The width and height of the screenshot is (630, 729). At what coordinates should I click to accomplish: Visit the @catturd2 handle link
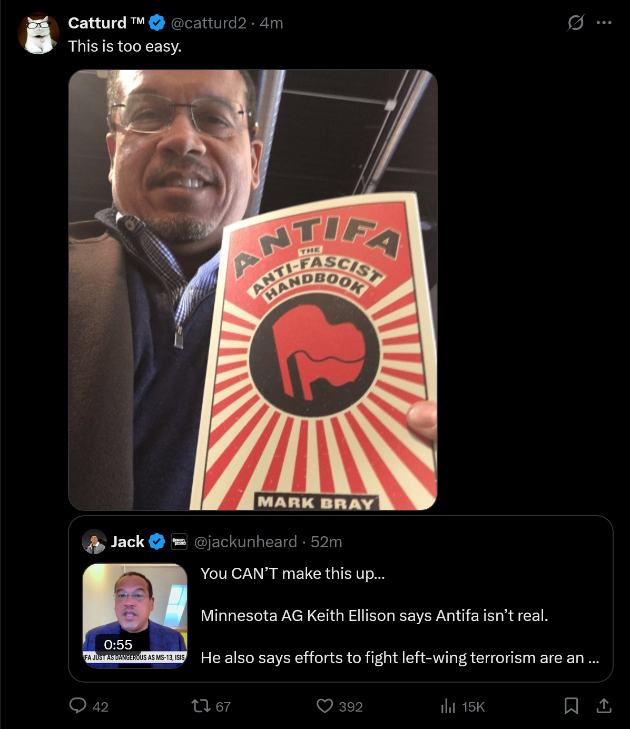[x=209, y=23]
